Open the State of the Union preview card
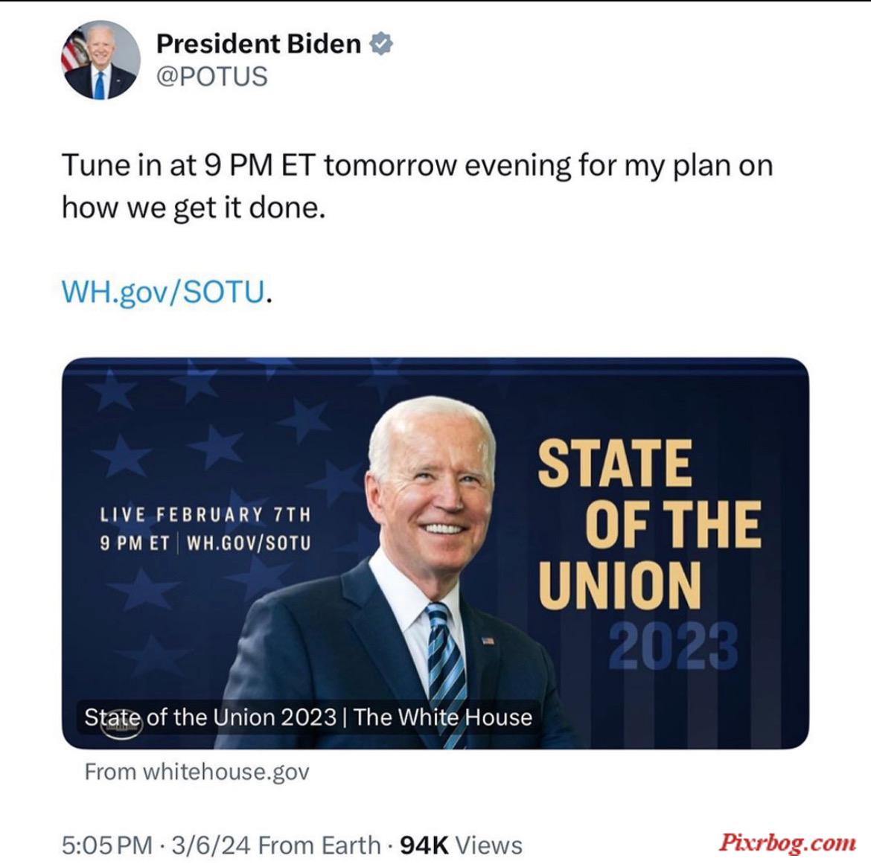871x867 pixels. coord(435,553)
